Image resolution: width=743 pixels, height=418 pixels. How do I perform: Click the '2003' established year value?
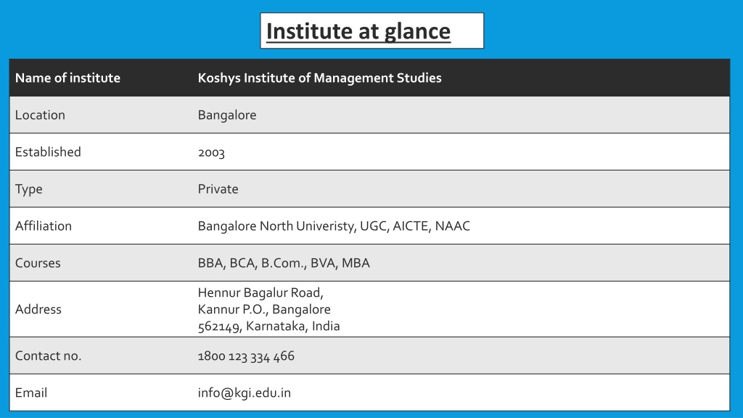click(x=211, y=152)
